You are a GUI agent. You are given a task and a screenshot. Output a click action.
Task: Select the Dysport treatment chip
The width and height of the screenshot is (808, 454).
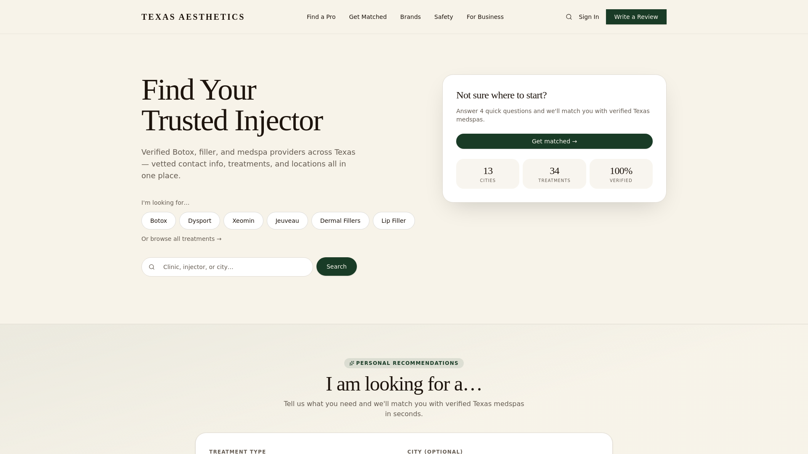(x=199, y=221)
